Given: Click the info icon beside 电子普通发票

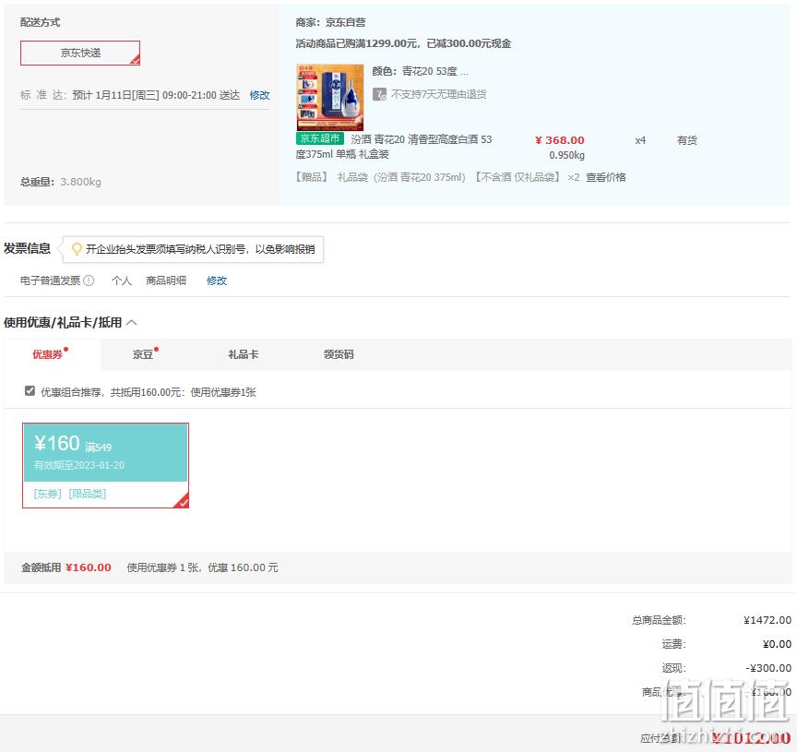Looking at the screenshot, I should coord(89,281).
